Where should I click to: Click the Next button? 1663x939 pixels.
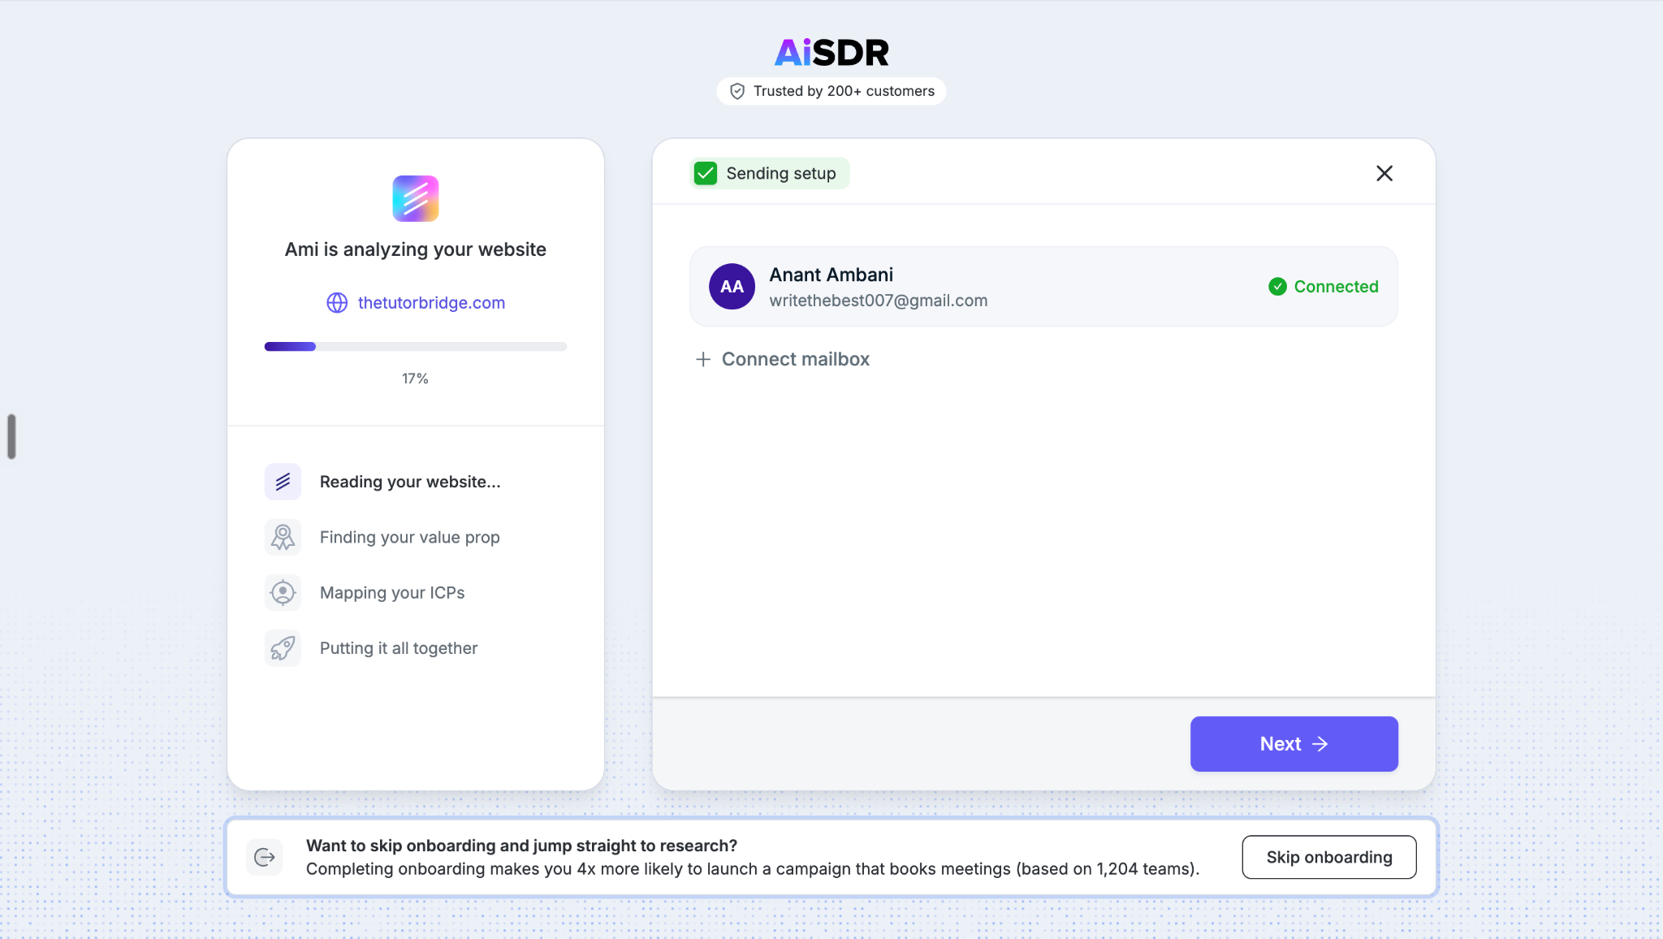[x=1294, y=744]
